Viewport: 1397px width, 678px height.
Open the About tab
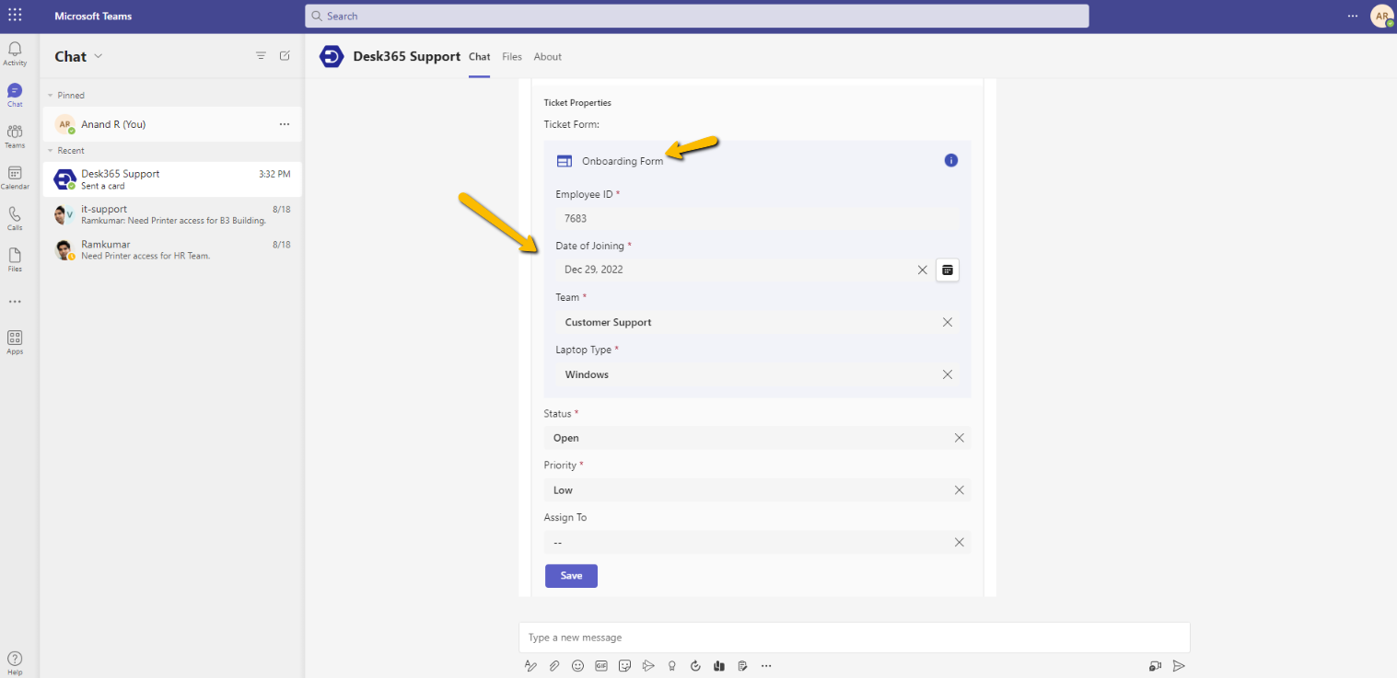(x=547, y=57)
